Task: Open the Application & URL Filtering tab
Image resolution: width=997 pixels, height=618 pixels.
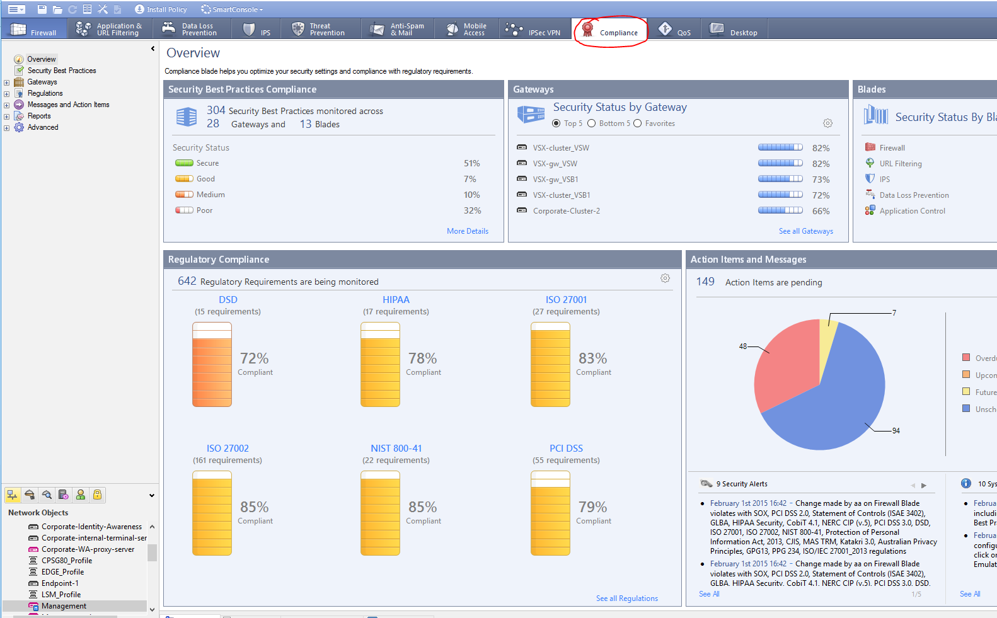Action: point(109,29)
